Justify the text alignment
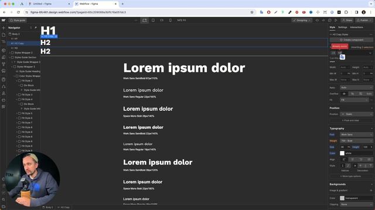The width and height of the screenshot is (375, 210). [x=369, y=159]
